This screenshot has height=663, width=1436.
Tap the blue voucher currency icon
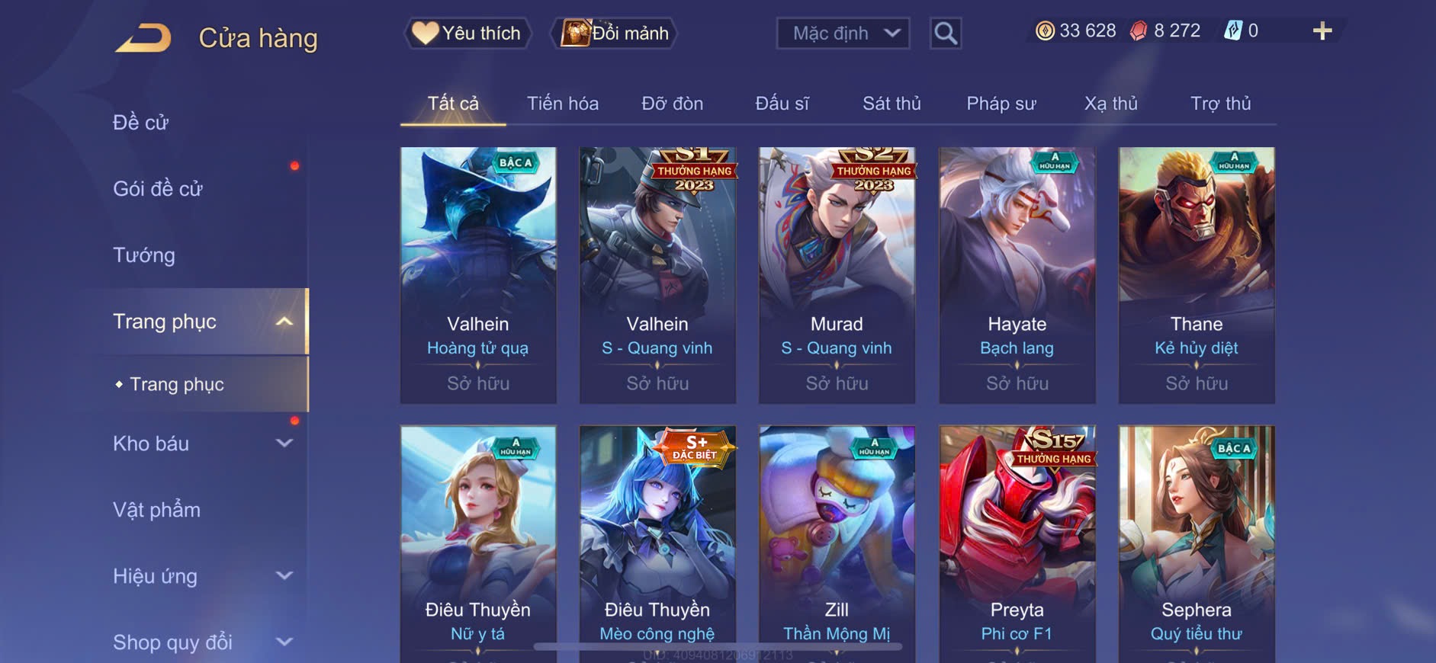(1232, 31)
